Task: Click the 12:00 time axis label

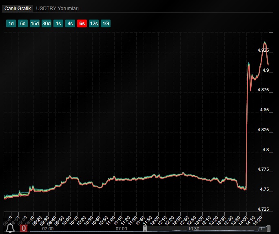Action: tap(155, 220)
